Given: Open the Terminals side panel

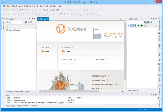Looking at the screenshot, I should pos(159,67).
